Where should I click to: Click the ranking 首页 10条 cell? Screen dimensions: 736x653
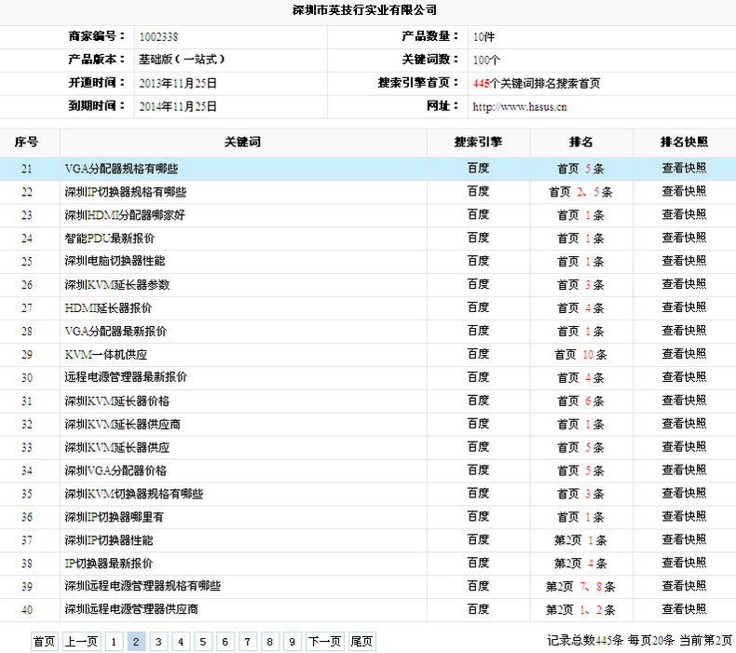point(581,355)
